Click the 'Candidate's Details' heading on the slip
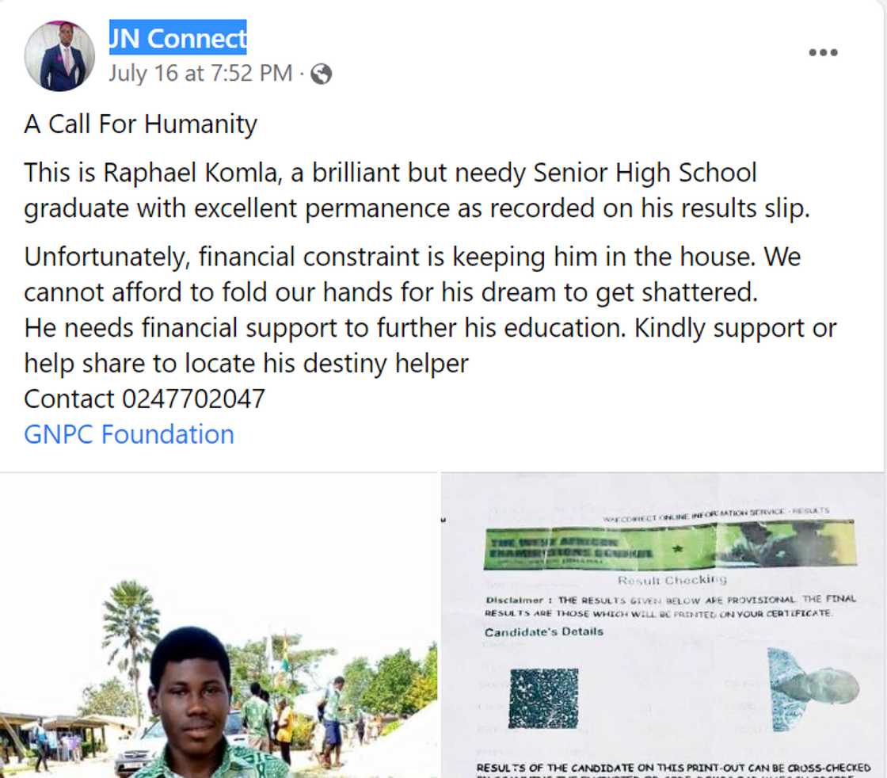The width and height of the screenshot is (887, 778). [543, 631]
